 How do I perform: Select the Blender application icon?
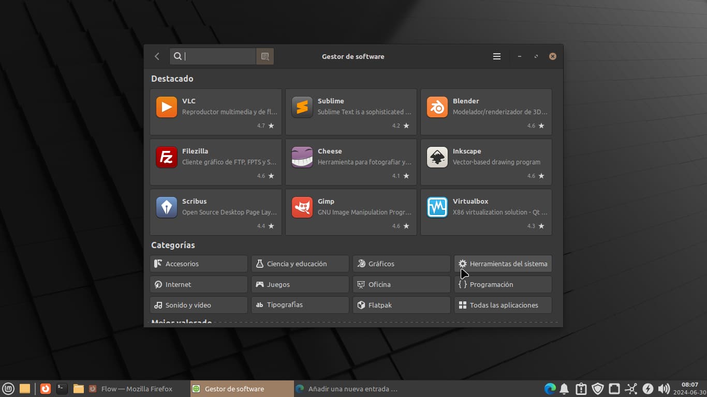point(437,107)
